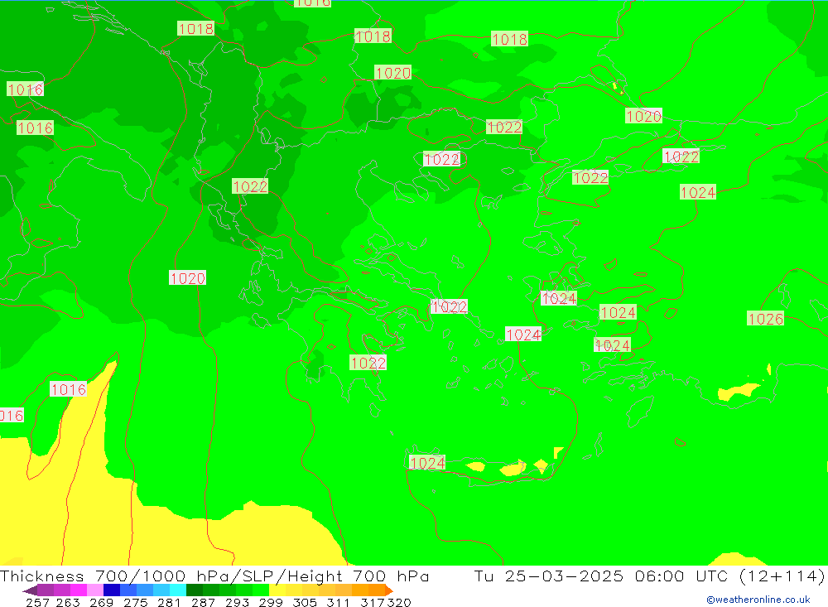Viewport: 828px width, 607px height.
Task: Click the 287 legend value
Action: pos(204,602)
